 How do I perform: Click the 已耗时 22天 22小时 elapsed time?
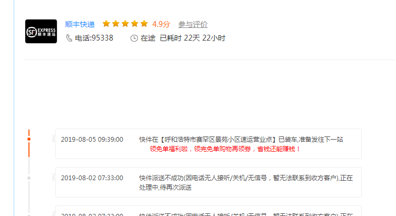coord(192,38)
